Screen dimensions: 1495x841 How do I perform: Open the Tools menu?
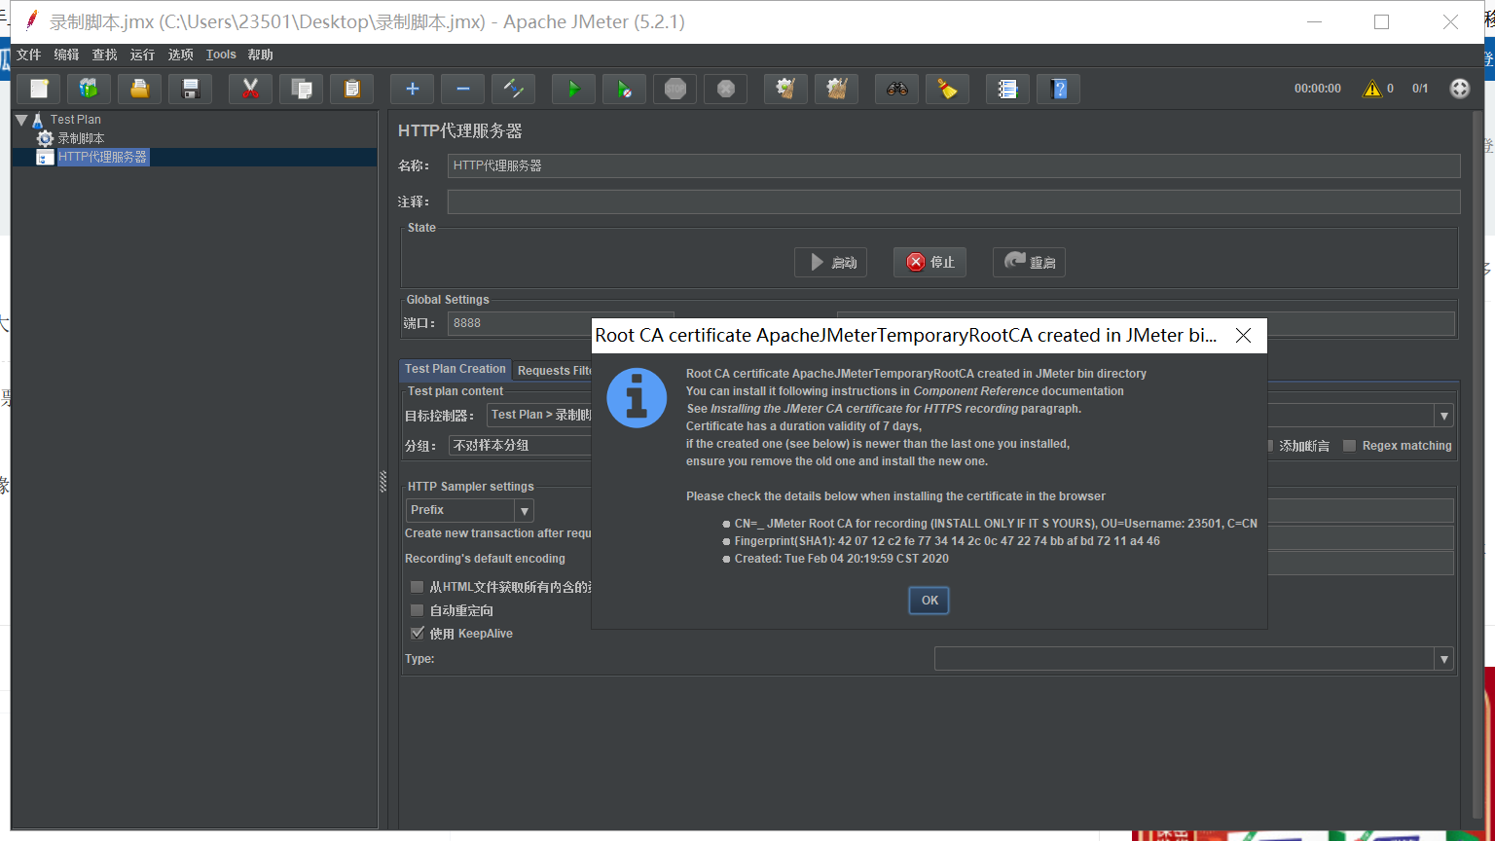point(221,55)
